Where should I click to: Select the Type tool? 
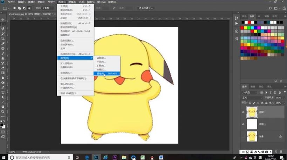[3, 92]
